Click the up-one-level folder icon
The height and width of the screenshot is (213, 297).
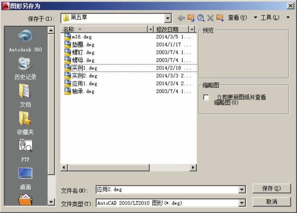tap(191, 18)
